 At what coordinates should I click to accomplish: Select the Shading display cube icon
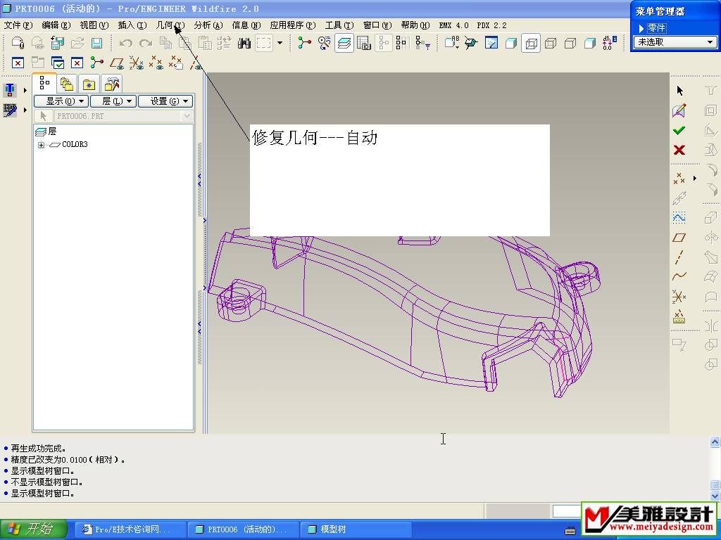[x=589, y=43]
